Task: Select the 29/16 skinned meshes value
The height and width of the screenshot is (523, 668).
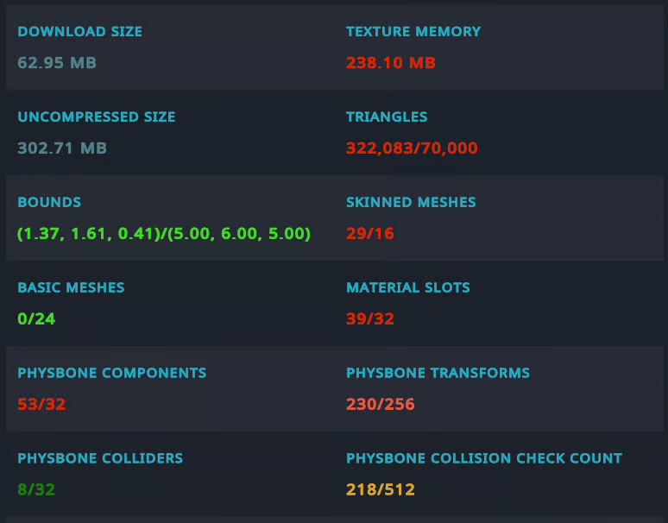Action: 369,233
